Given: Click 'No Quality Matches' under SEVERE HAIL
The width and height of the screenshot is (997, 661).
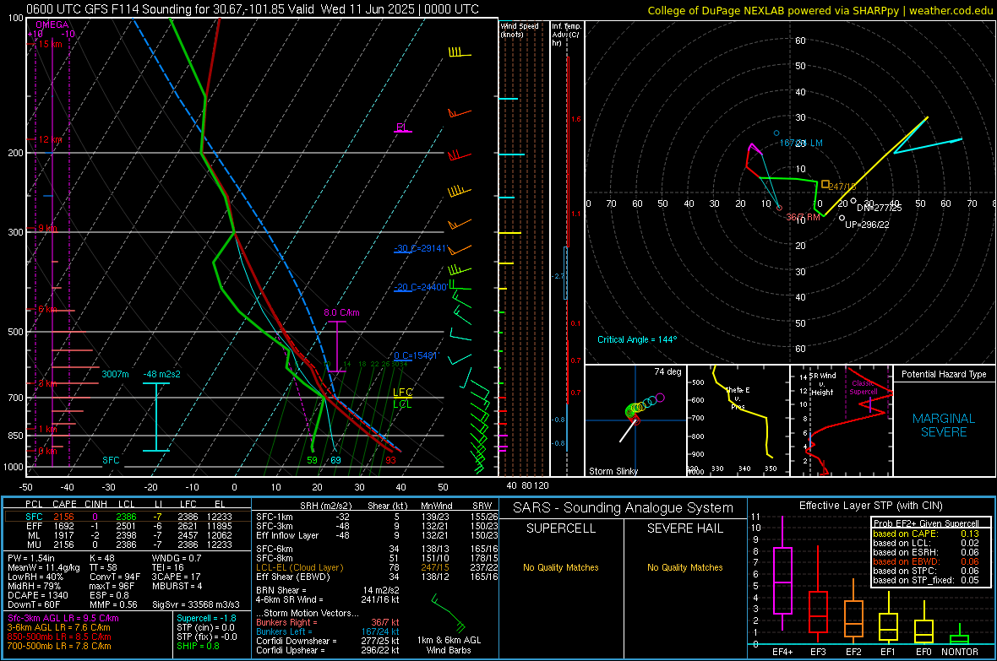Looking at the screenshot, I should point(684,567).
